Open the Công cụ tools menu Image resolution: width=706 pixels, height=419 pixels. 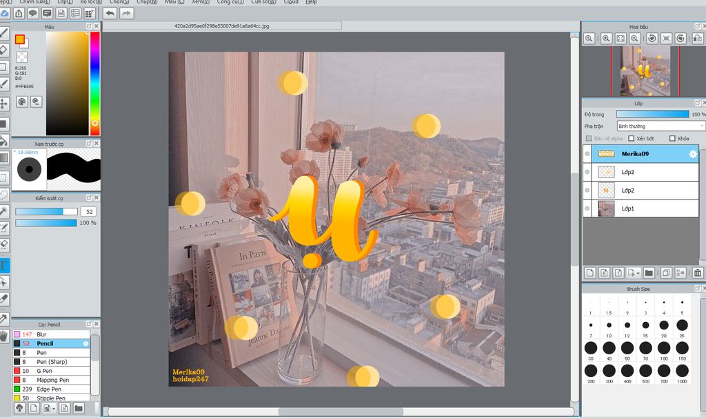[230, 2]
